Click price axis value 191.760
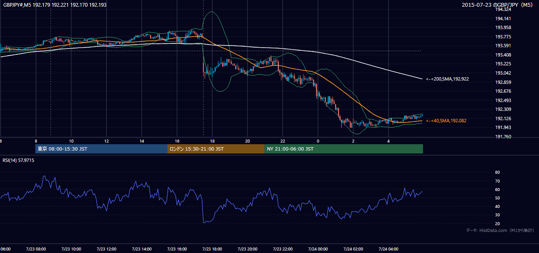 tap(503, 137)
